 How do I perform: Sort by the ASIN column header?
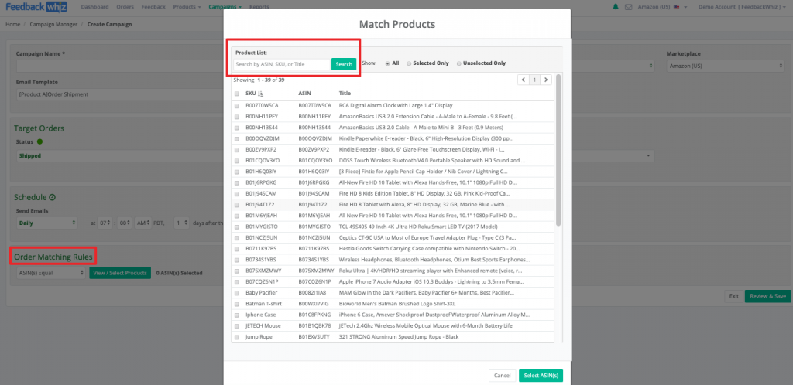304,94
